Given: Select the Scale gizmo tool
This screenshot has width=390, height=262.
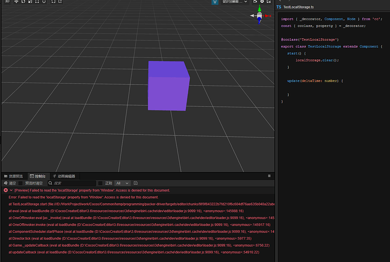Looking at the screenshot, I should point(30,2).
